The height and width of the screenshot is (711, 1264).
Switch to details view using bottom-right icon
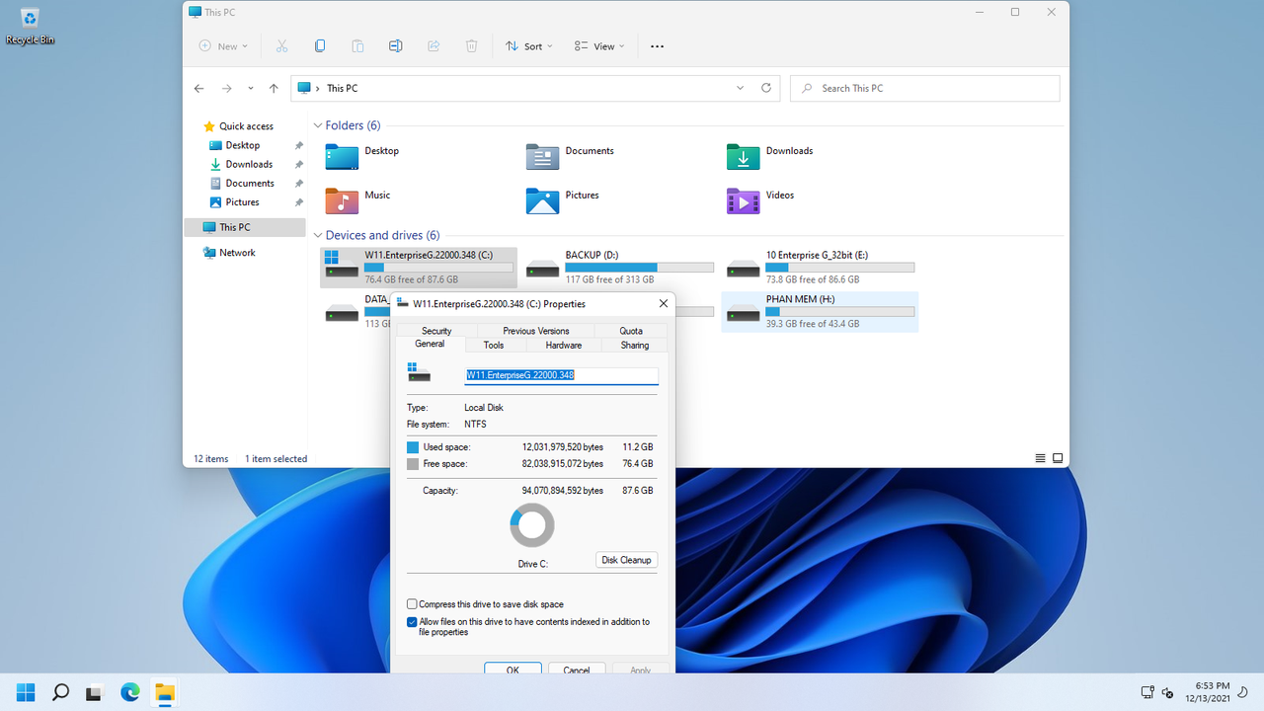(1040, 457)
